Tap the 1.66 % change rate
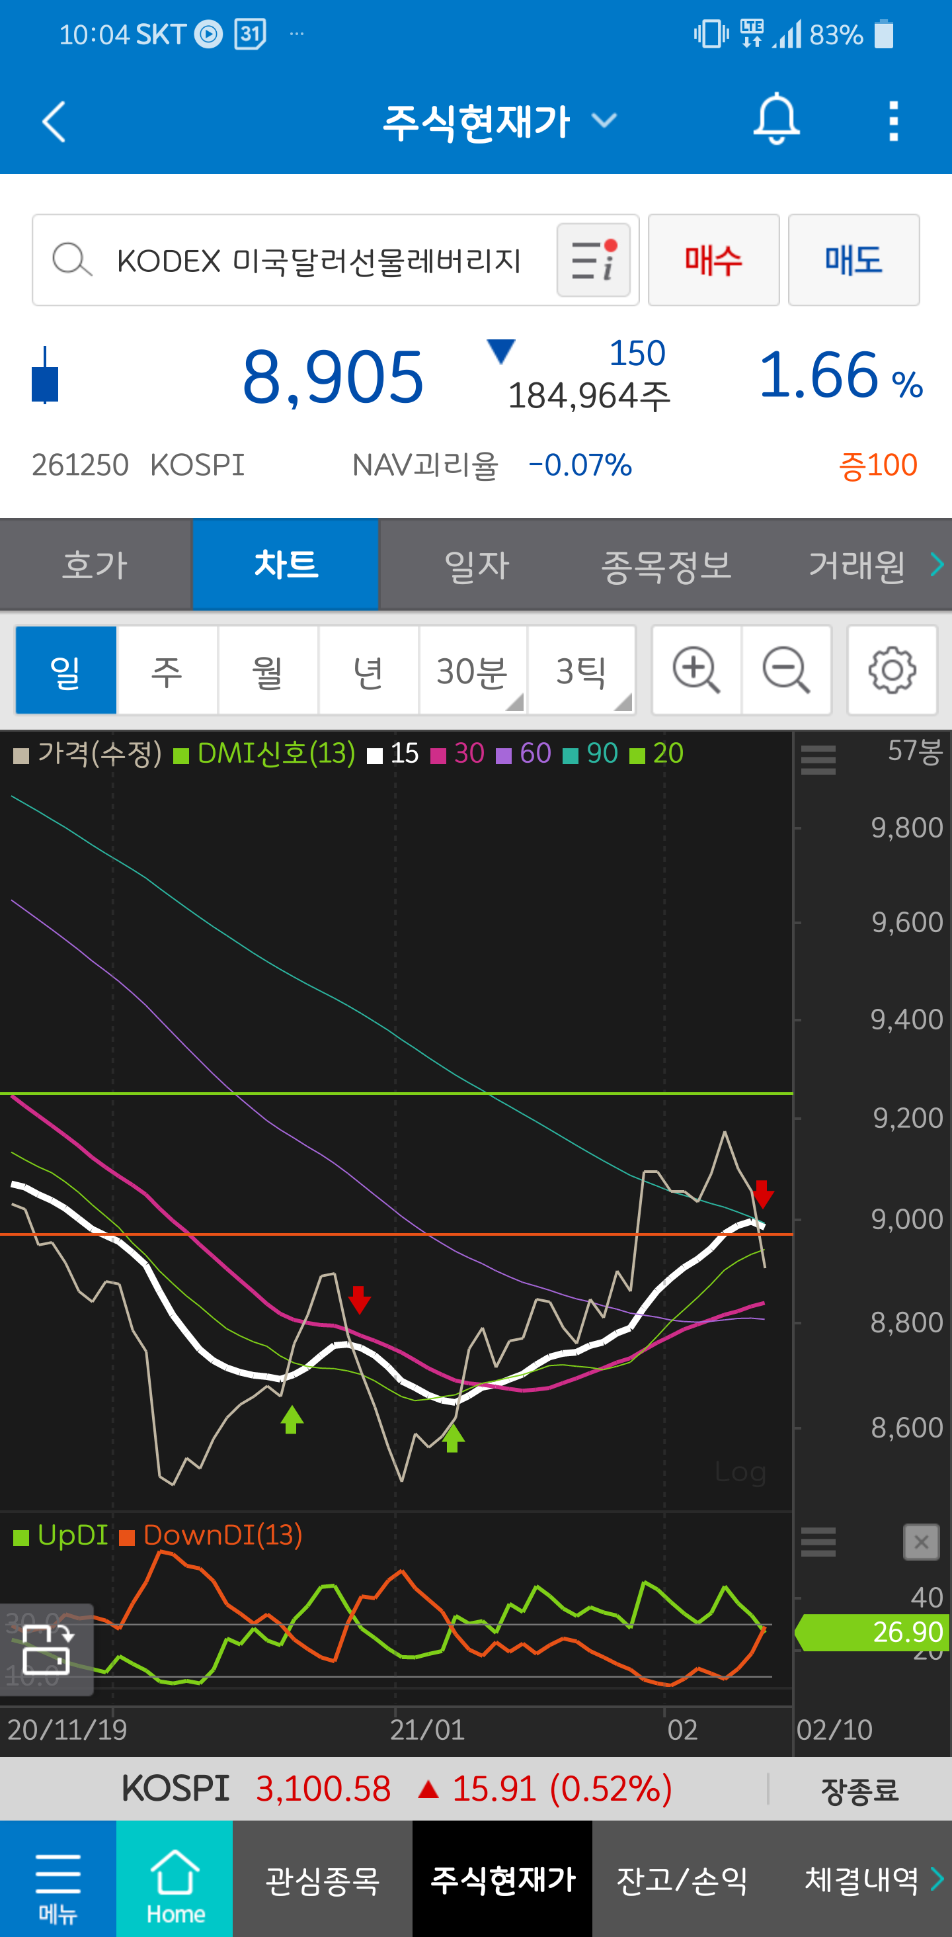The height and width of the screenshot is (1937, 952). (841, 374)
